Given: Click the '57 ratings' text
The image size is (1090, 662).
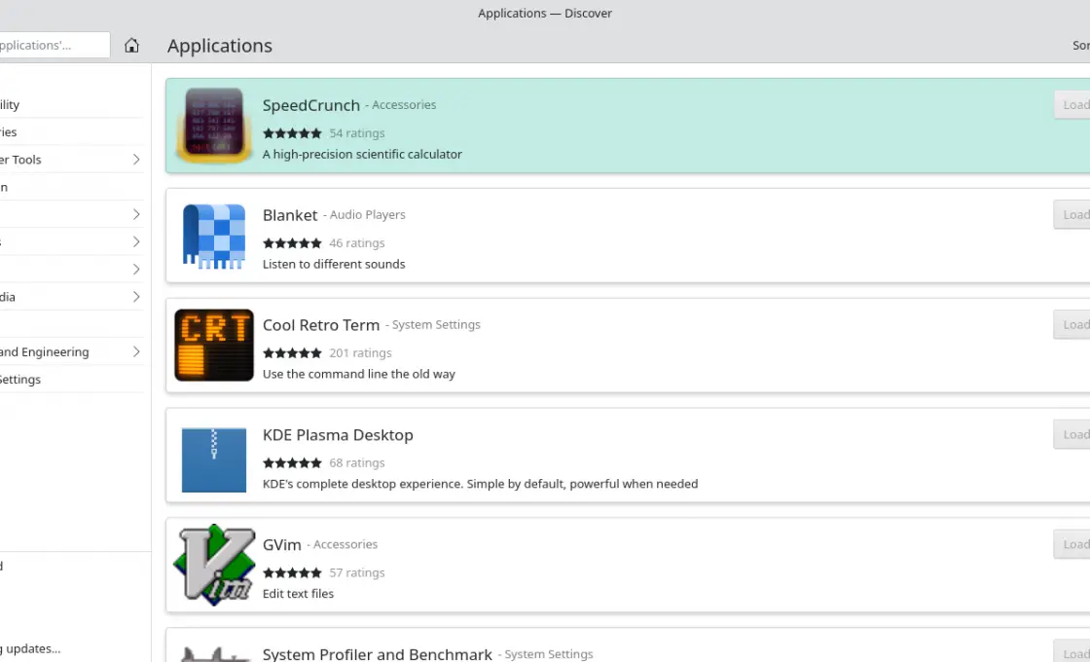Looking at the screenshot, I should tap(356, 572).
